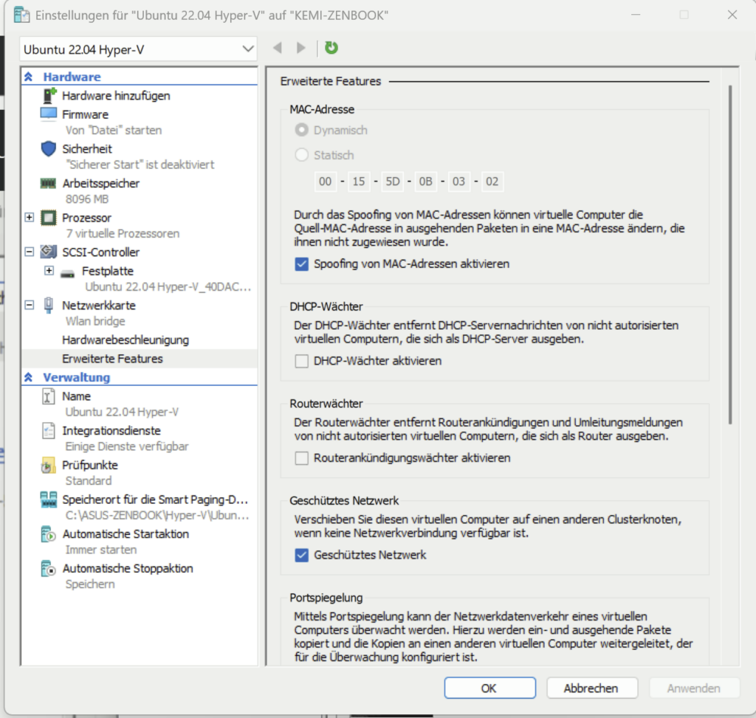
Task: Disable Spoofing von MAC-Adressen checkbox
Action: (x=301, y=263)
